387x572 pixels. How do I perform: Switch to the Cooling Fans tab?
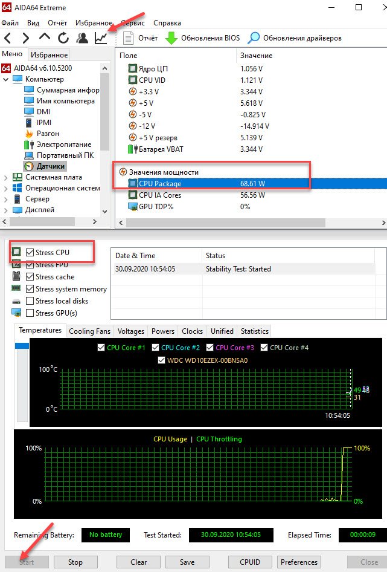(x=89, y=331)
